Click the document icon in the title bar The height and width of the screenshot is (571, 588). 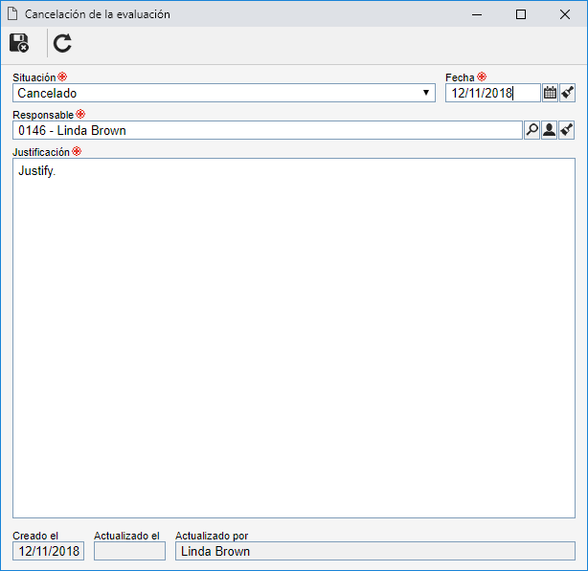12,14
